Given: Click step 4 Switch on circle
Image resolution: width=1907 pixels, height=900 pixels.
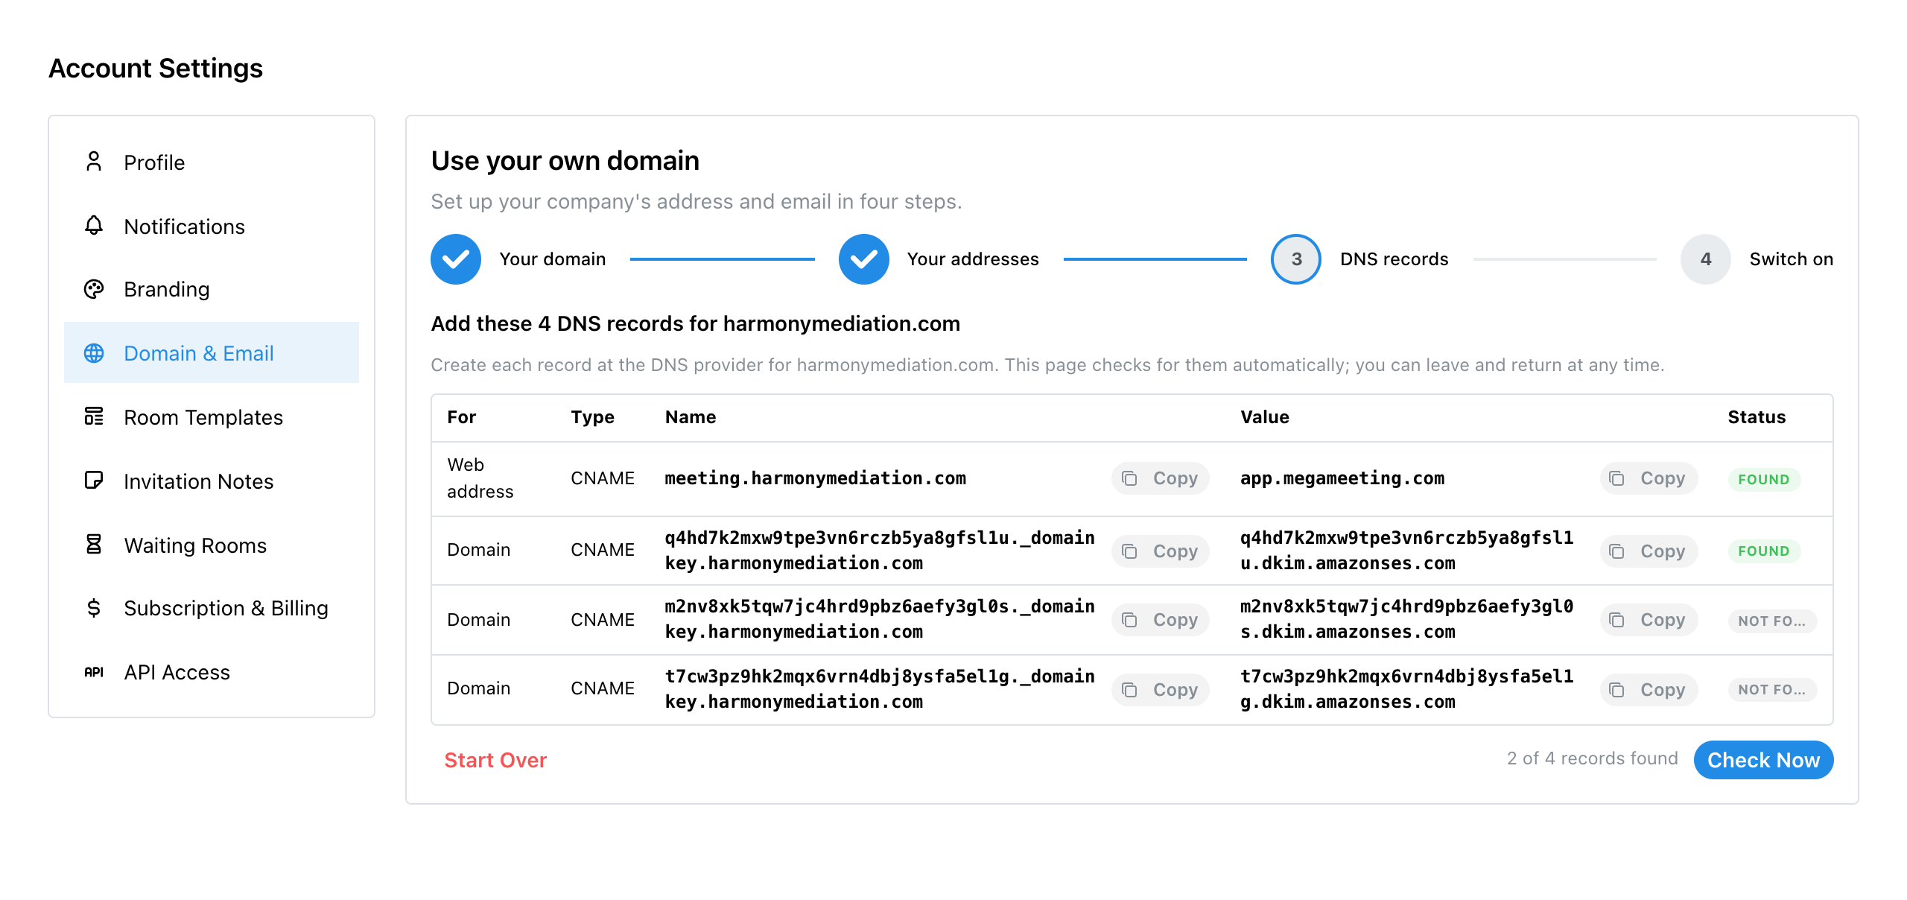Looking at the screenshot, I should point(1706,259).
